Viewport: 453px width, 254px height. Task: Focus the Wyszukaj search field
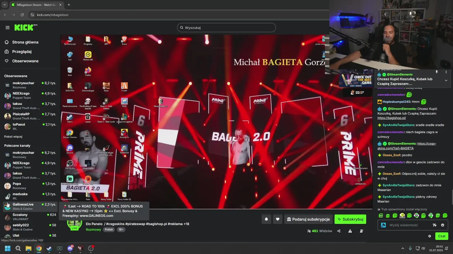(226, 28)
